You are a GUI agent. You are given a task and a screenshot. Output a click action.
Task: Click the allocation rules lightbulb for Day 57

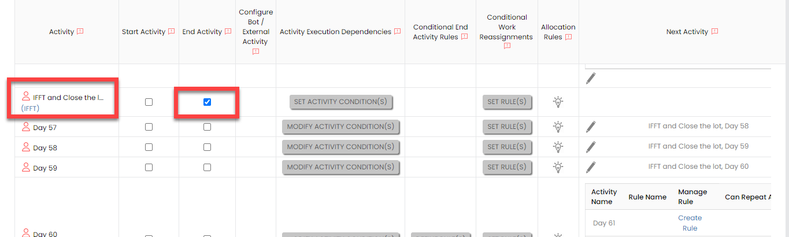558,127
